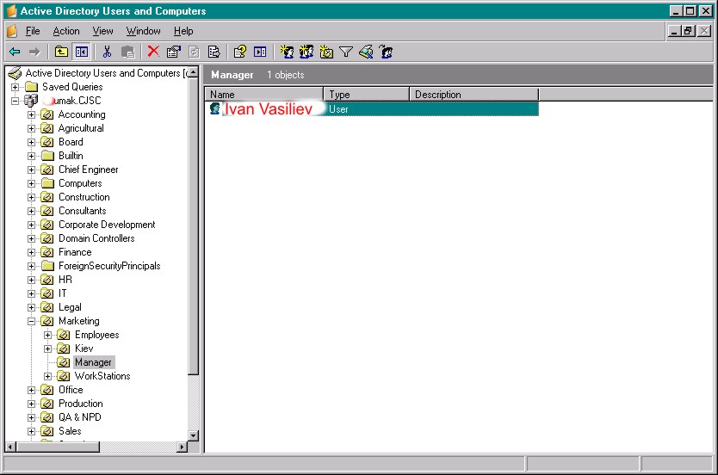This screenshot has width=718, height=475.
Task: Collapse the Marketing organizational unit
Action: pyautogui.click(x=31, y=321)
